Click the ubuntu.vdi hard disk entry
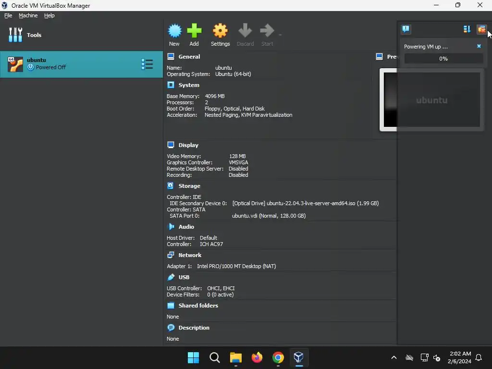Viewport: 492px width, 369px height. [269, 216]
